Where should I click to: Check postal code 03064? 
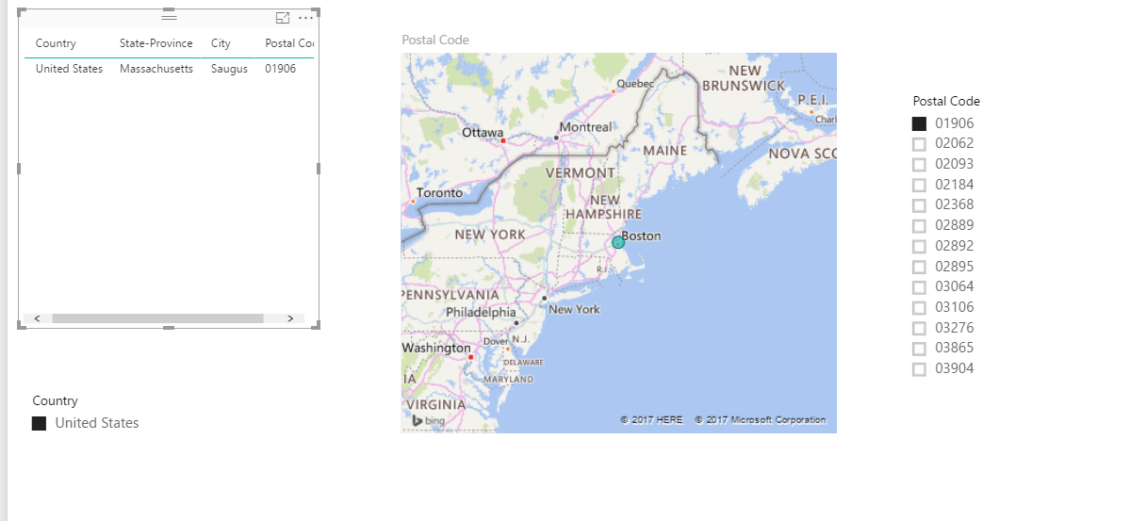(x=919, y=286)
